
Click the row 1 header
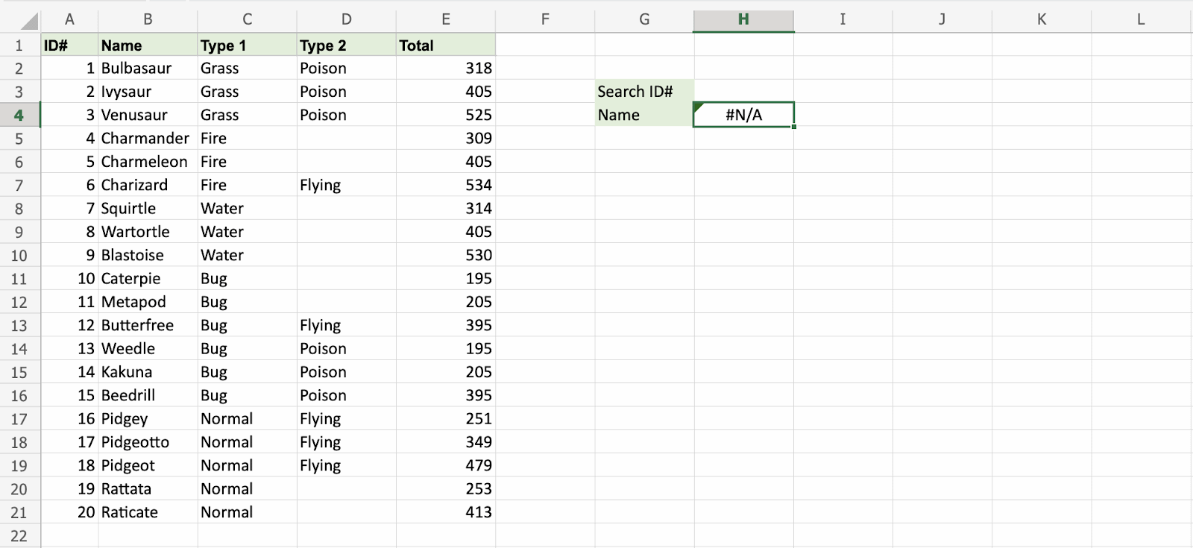click(x=19, y=45)
